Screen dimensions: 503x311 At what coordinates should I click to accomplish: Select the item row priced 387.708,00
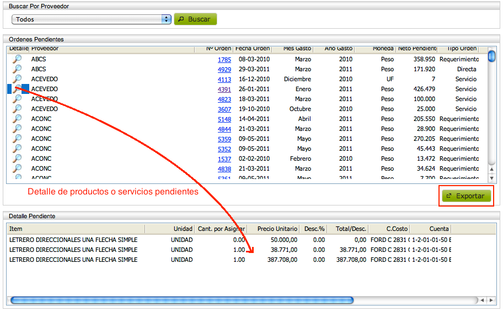click(x=229, y=260)
